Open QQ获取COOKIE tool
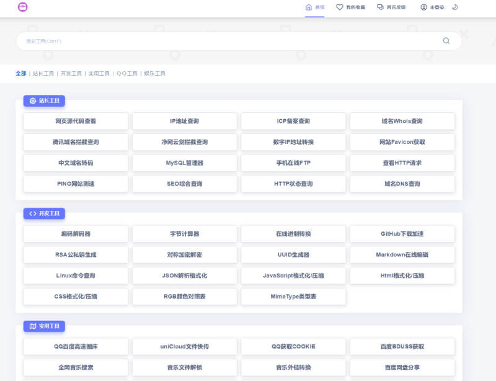This screenshot has height=381, width=496. tap(293, 346)
